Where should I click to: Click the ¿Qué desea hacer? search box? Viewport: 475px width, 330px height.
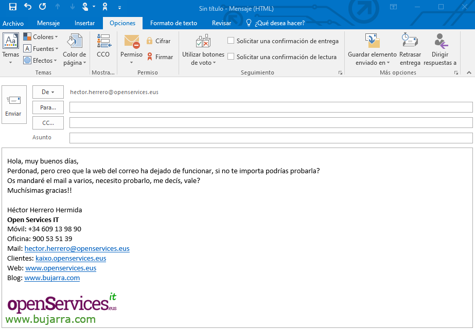[x=275, y=23]
